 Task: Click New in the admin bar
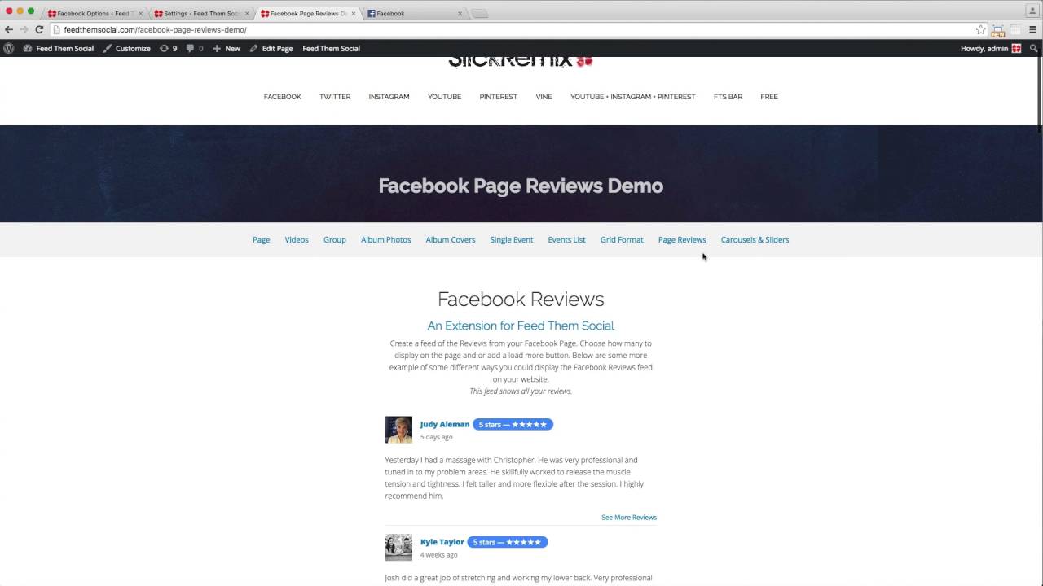tap(227, 48)
